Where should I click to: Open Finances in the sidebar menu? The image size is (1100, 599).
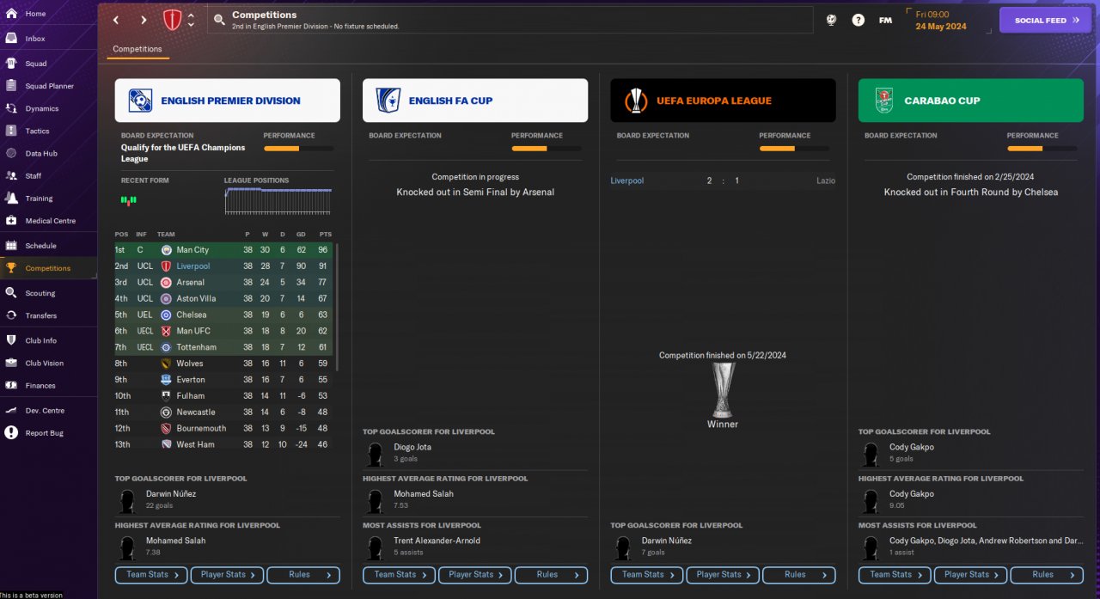click(40, 386)
